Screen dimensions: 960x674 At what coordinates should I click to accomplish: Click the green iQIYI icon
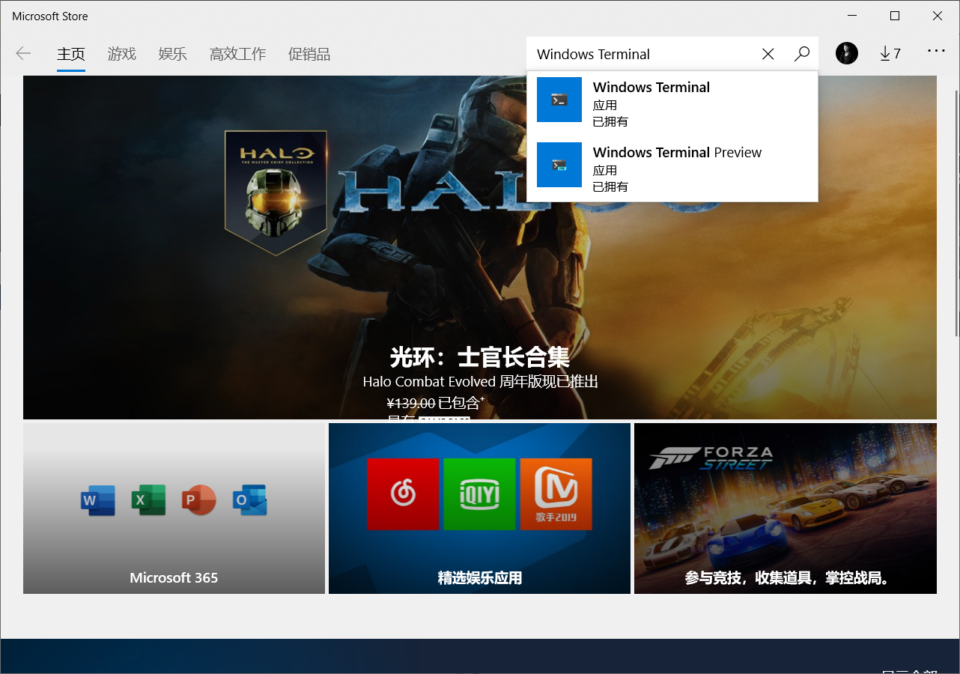[479, 494]
